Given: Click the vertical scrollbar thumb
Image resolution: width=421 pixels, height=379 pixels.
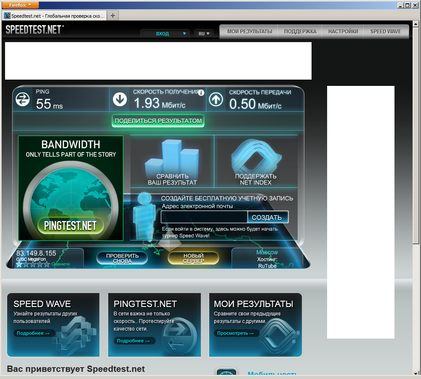Looking at the screenshot, I should point(416,135).
